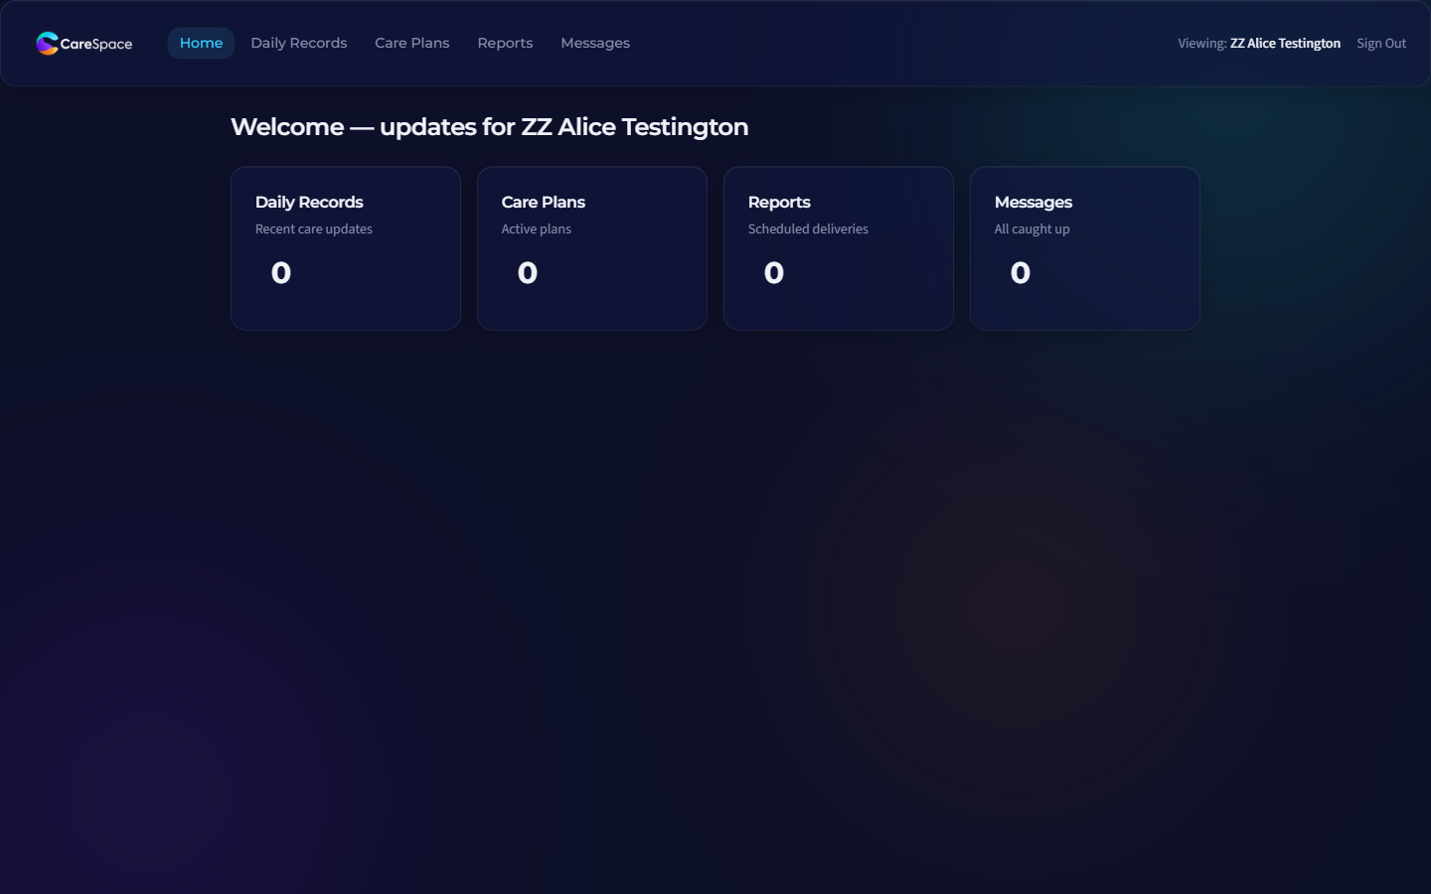This screenshot has height=894, width=1431.
Task: Click the CareSpace brand name text
Action: point(96,44)
